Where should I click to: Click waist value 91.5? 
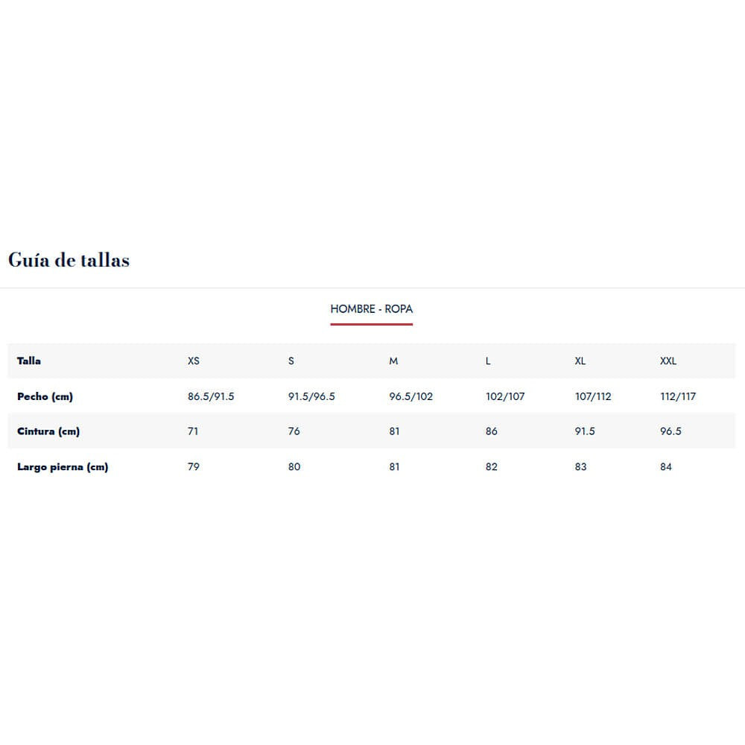[x=585, y=431]
